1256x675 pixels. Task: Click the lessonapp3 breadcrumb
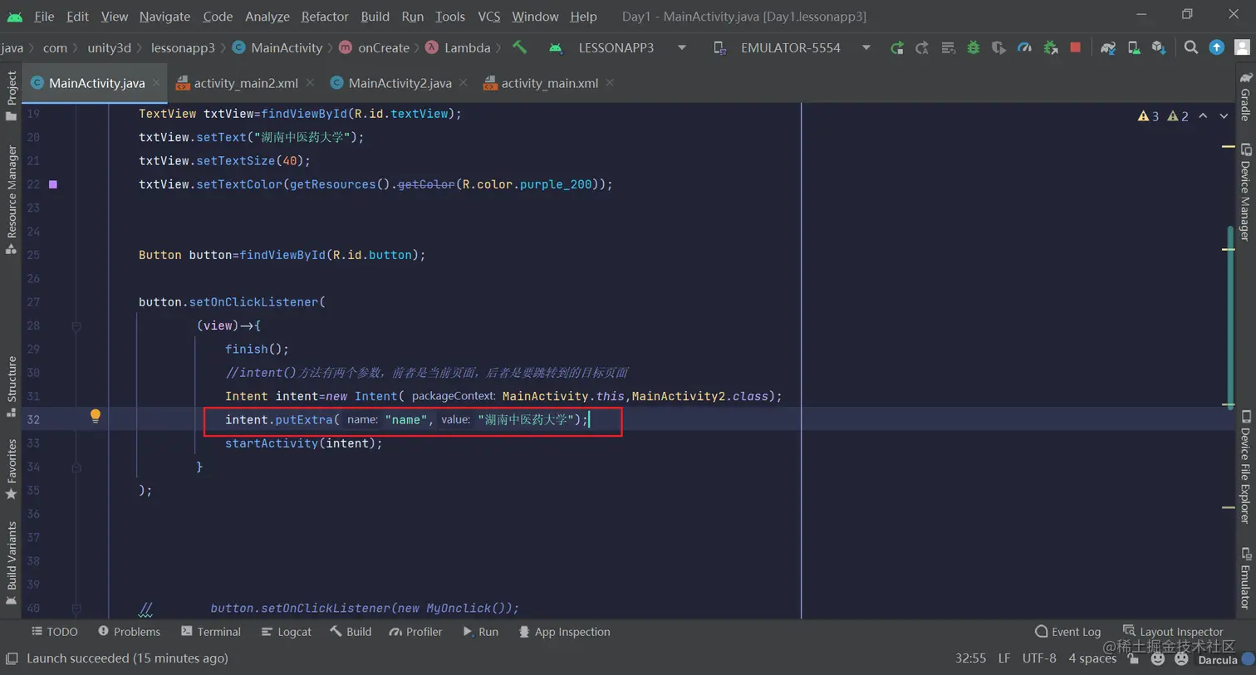pos(183,48)
